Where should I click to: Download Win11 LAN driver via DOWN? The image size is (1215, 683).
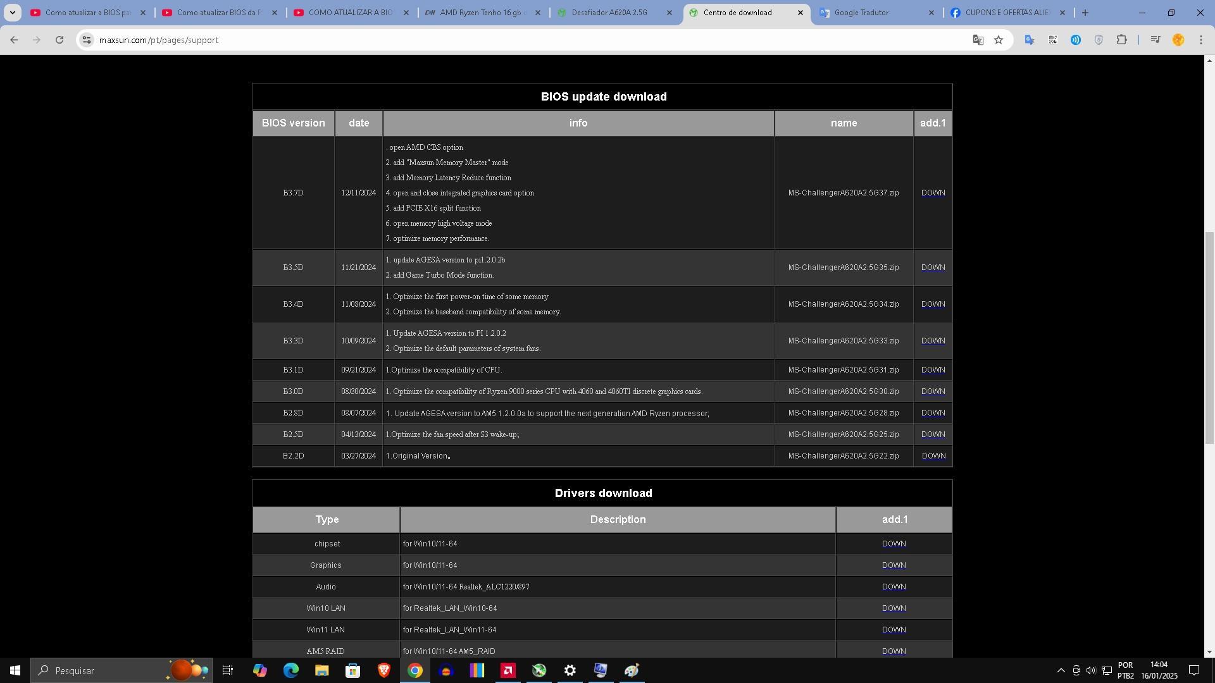point(894,630)
